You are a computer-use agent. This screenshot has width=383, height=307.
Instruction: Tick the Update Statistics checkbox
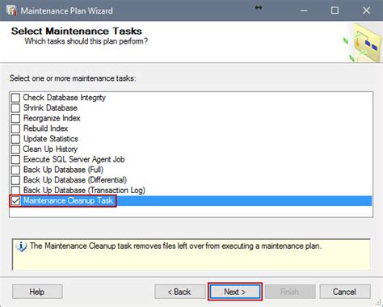point(15,139)
